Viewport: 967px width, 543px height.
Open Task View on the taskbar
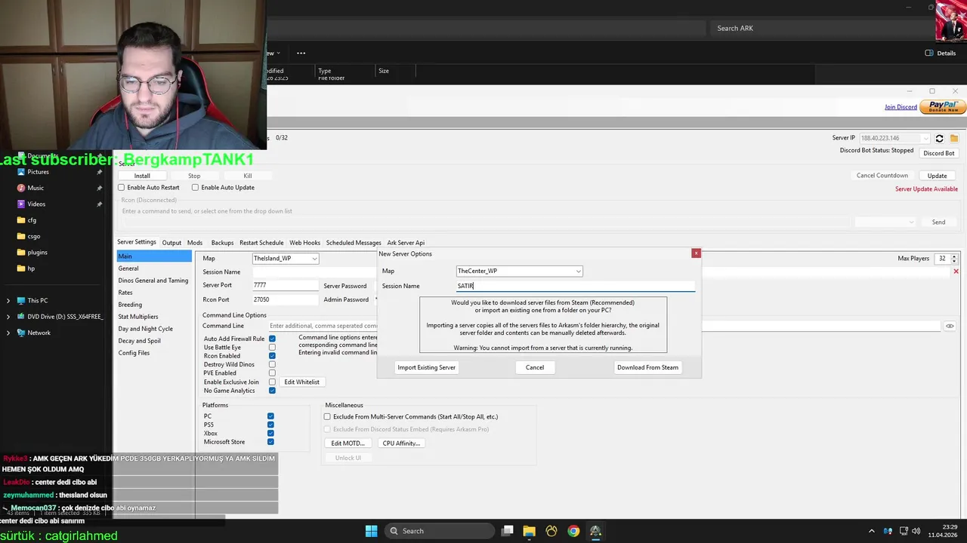508,531
